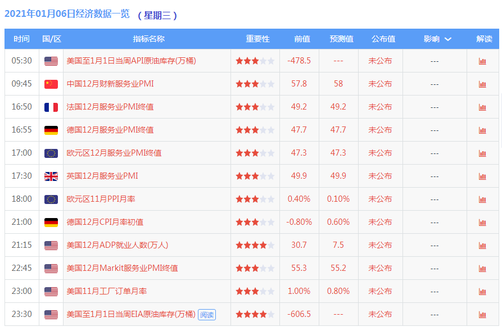Viewport: 502px width, 331px height.
Task: Open chart icon for API原油库存 row
Action: [482, 61]
